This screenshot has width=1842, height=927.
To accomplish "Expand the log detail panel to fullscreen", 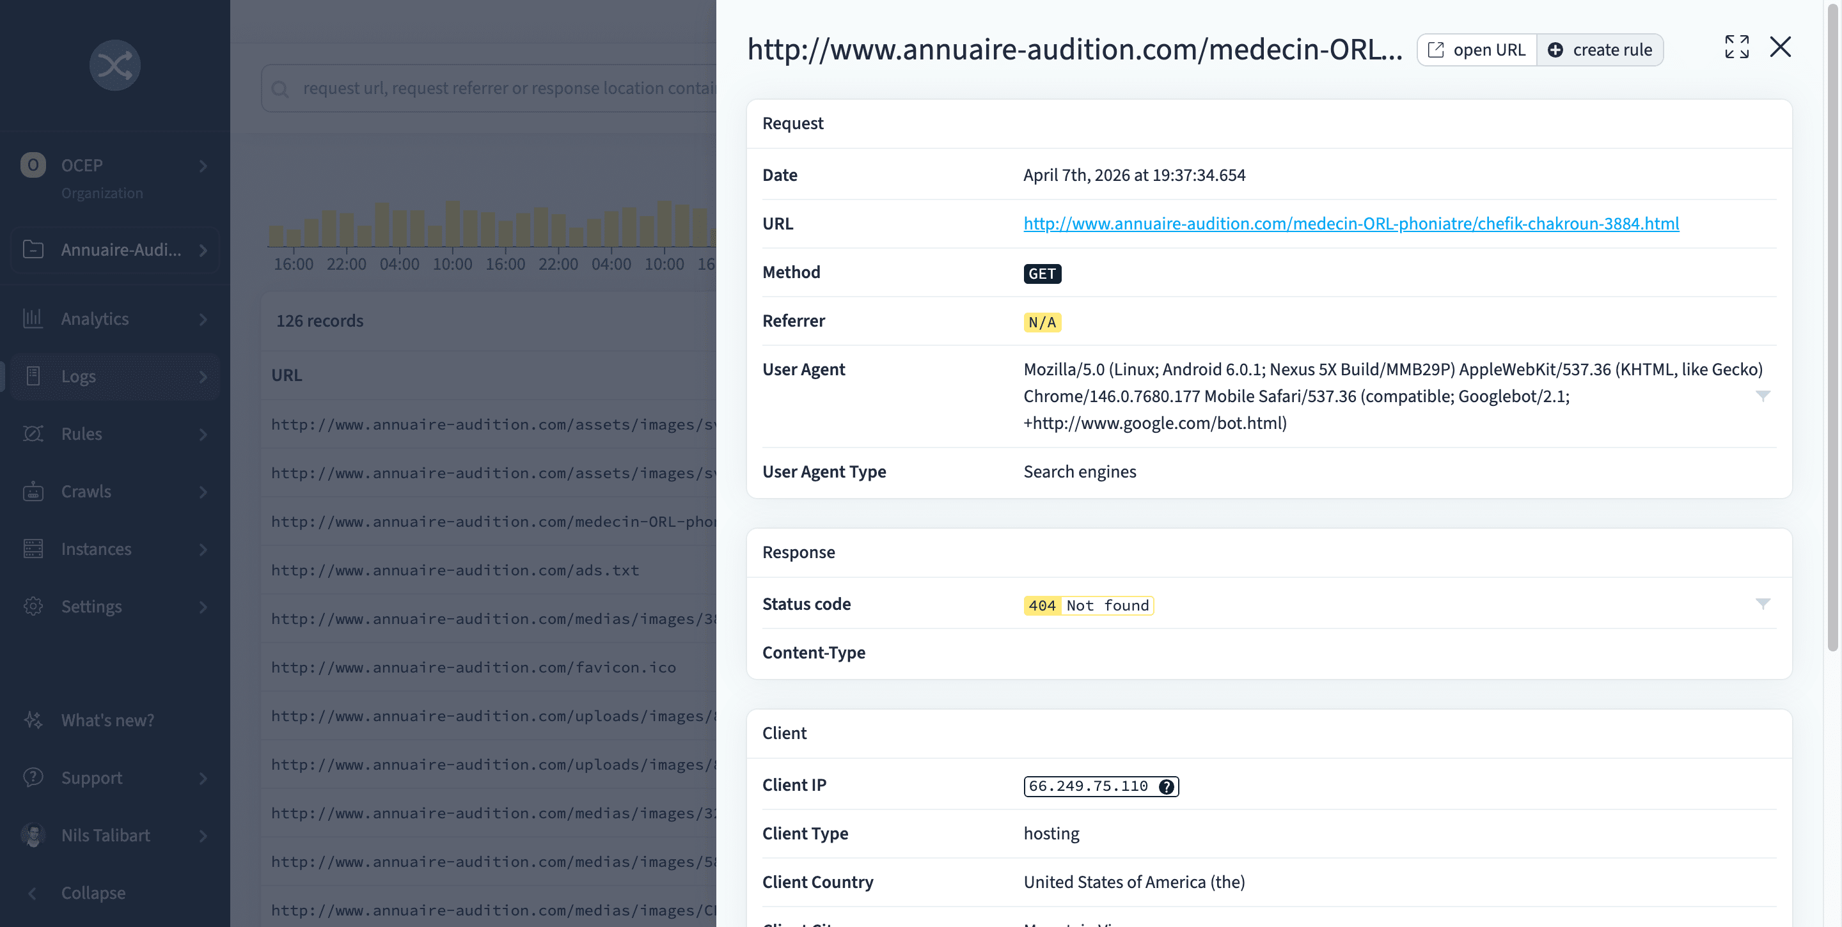I will 1737,47.
